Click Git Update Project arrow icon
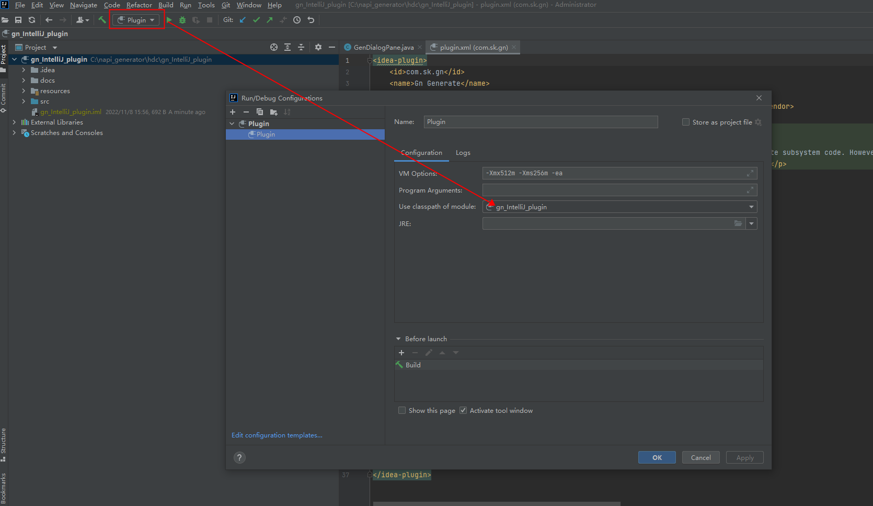This screenshot has height=506, width=873. (243, 20)
